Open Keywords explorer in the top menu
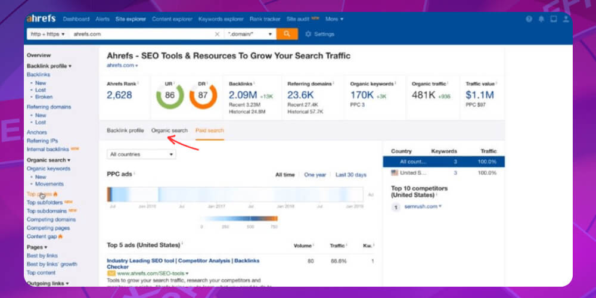596x298 pixels. point(221,19)
